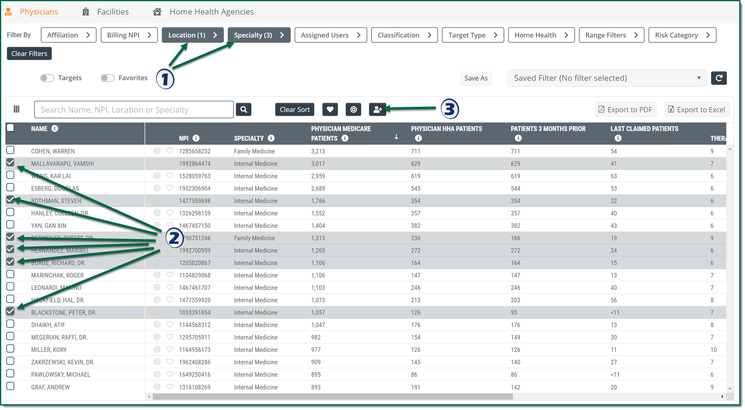Show info for the NPI column
This screenshot has width=745, height=410.
(x=196, y=138)
